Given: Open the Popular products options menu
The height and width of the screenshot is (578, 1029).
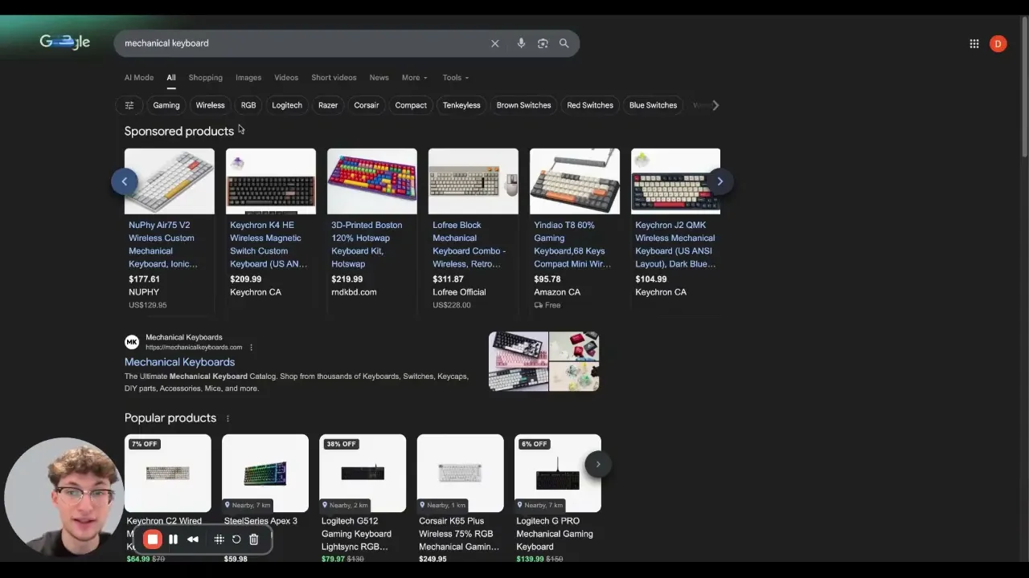Looking at the screenshot, I should coord(228,418).
